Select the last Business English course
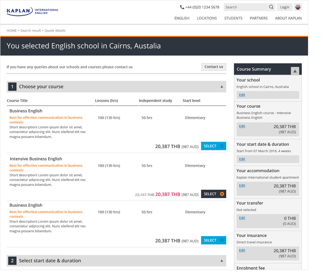This screenshot has height=277, width=323. (x=213, y=240)
